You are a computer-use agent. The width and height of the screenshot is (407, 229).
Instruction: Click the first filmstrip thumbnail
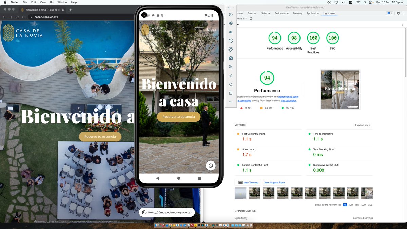(x=240, y=193)
